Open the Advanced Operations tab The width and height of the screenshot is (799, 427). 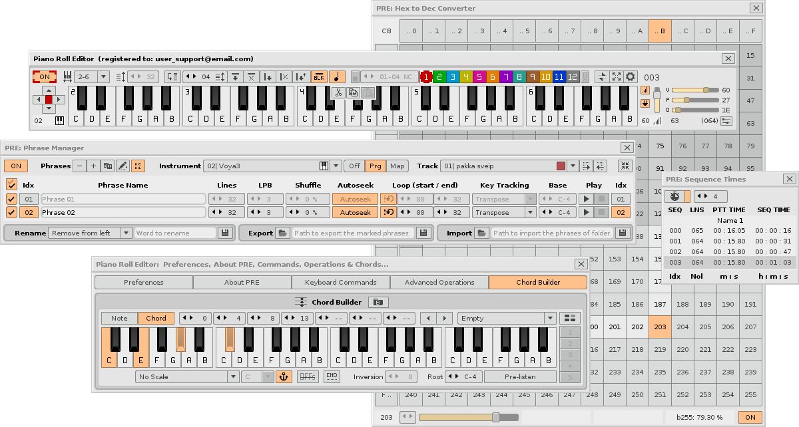point(439,283)
